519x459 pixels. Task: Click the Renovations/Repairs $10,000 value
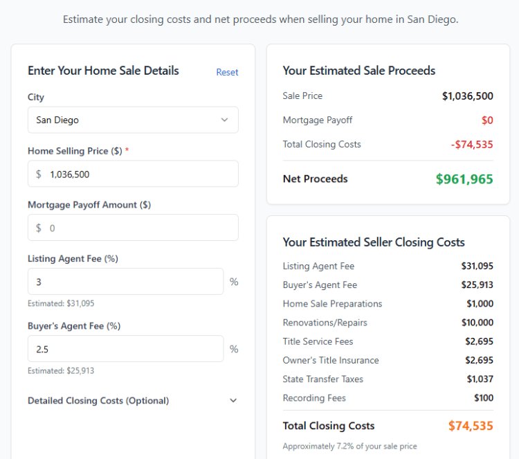pyautogui.click(x=477, y=323)
